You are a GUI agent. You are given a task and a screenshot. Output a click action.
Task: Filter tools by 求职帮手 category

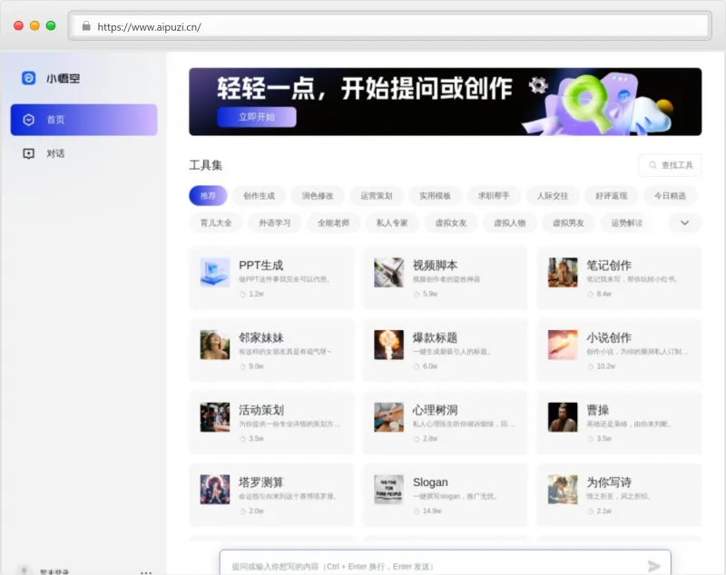494,195
